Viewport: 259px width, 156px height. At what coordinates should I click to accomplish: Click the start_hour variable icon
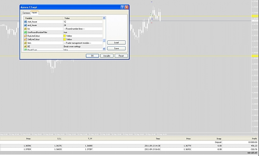click(25, 22)
